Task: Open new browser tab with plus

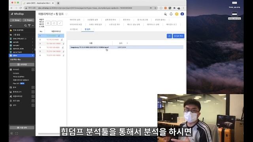Action: 58,3
